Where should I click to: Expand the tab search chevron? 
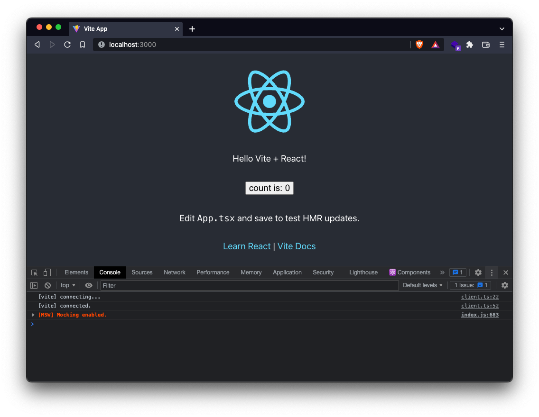tap(502, 29)
